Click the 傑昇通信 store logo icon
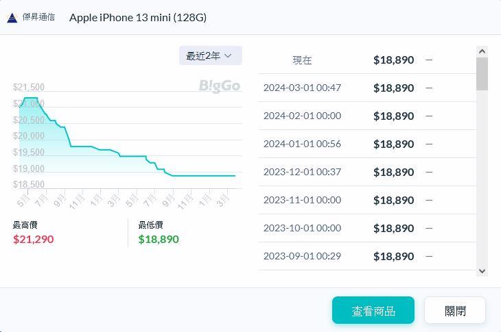 pos(12,17)
